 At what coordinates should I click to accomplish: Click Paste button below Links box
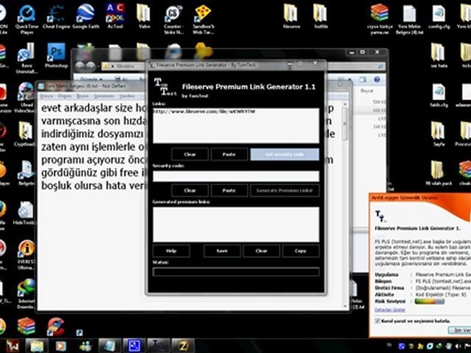tap(229, 154)
